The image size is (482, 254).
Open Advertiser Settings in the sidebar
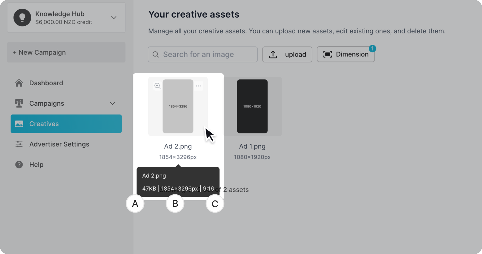59,144
